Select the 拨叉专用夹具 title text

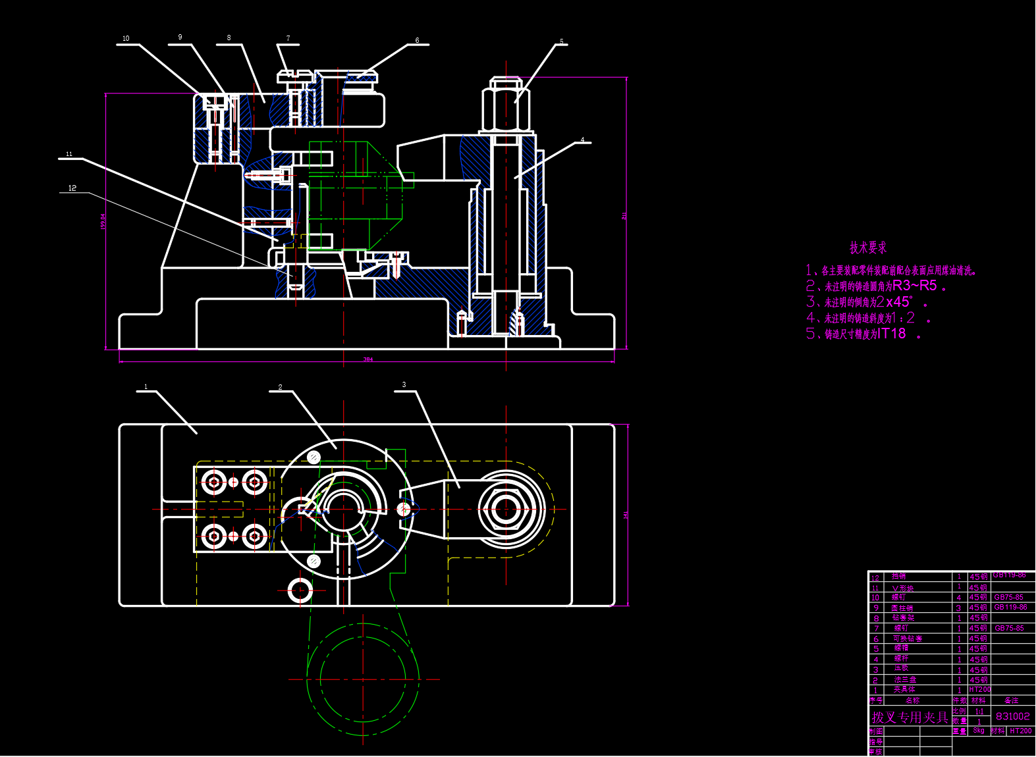pos(910,717)
